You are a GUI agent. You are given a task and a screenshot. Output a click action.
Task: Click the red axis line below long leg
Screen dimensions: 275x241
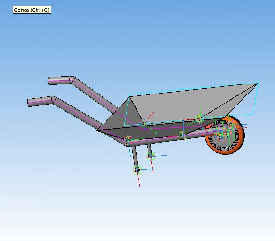[138, 179]
